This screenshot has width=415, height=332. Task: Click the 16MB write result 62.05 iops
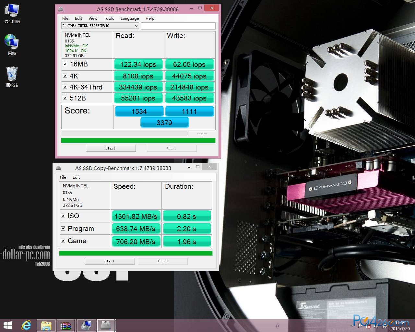(189, 64)
